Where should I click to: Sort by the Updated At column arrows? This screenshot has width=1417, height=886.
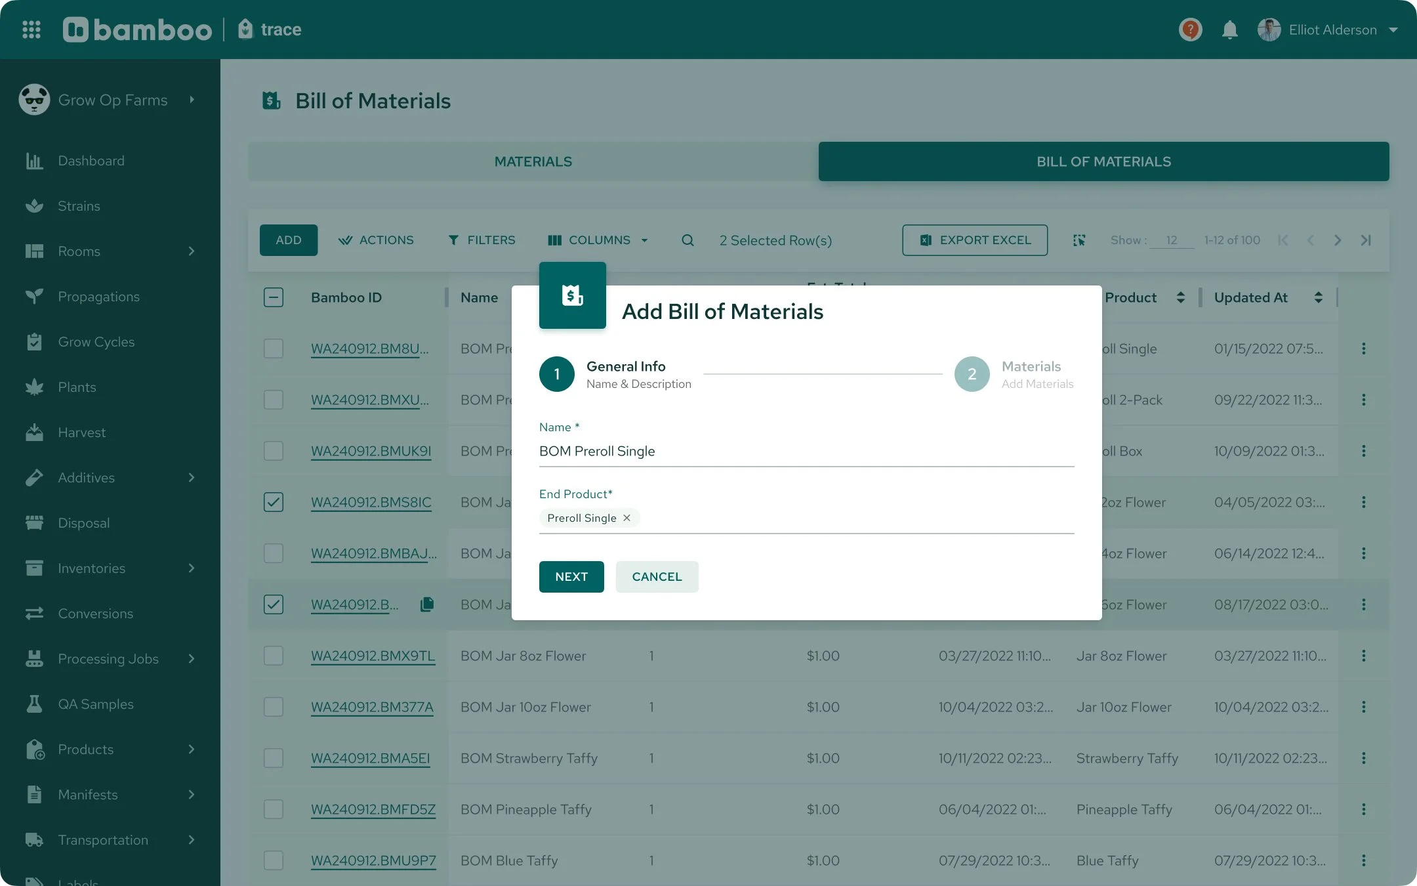tap(1318, 297)
